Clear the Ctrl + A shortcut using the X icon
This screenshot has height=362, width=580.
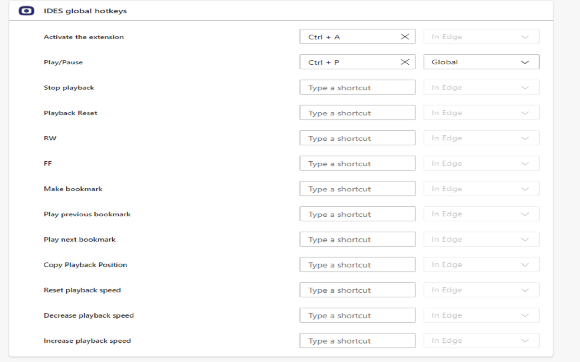[x=405, y=36]
